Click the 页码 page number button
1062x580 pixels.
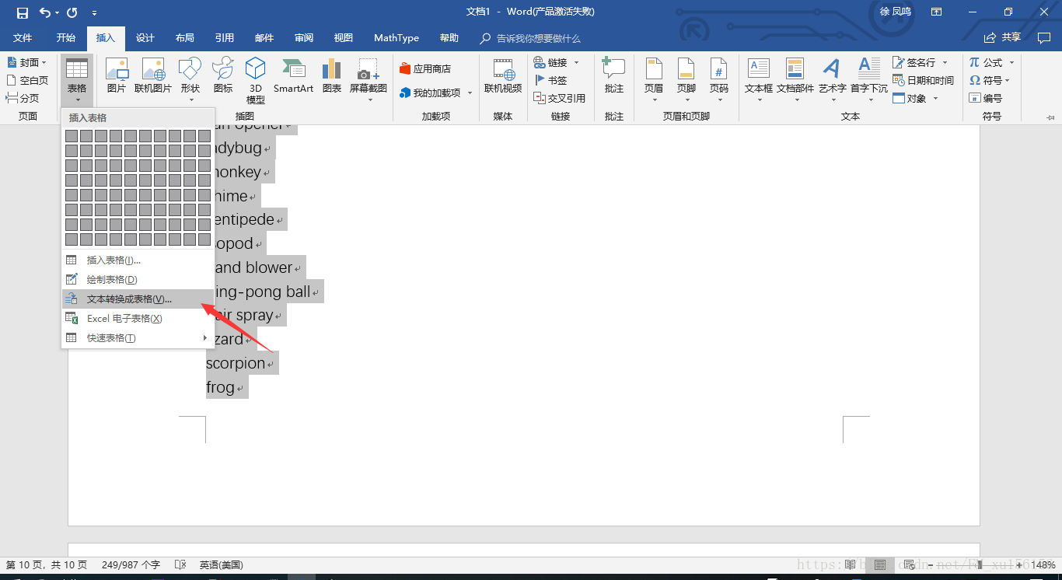(718, 80)
